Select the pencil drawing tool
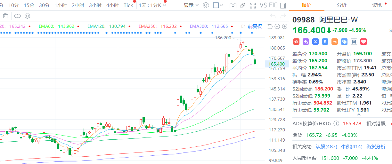The height and width of the screenshot is (164, 392). [x=242, y=5]
